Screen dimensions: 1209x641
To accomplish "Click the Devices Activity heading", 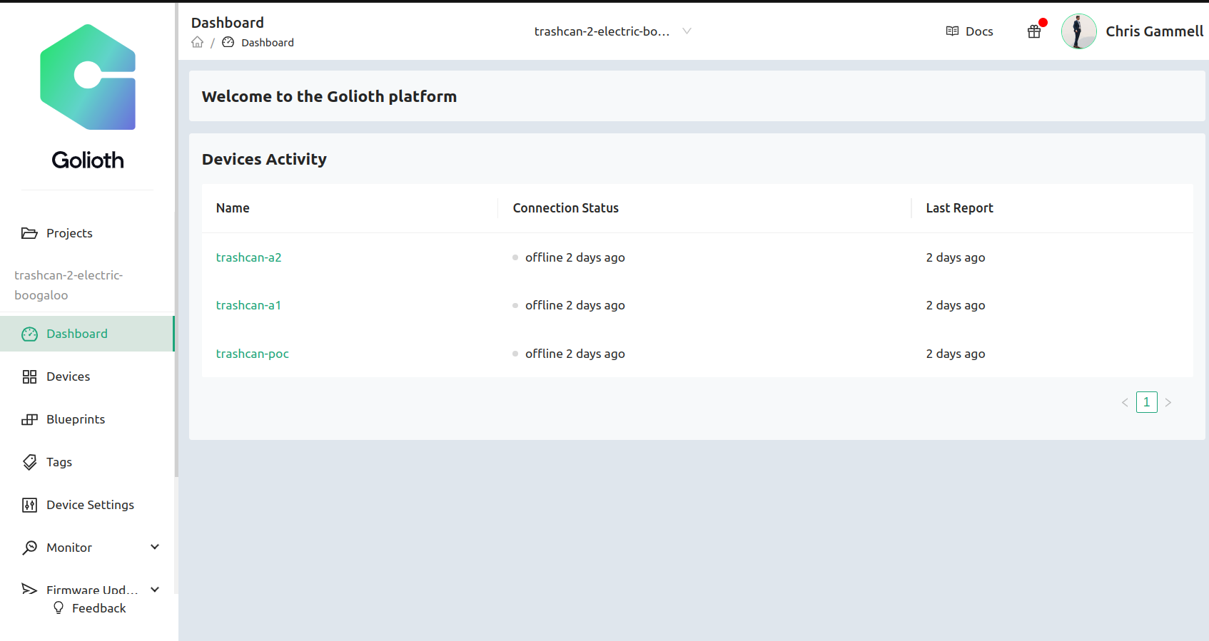I will click(264, 159).
